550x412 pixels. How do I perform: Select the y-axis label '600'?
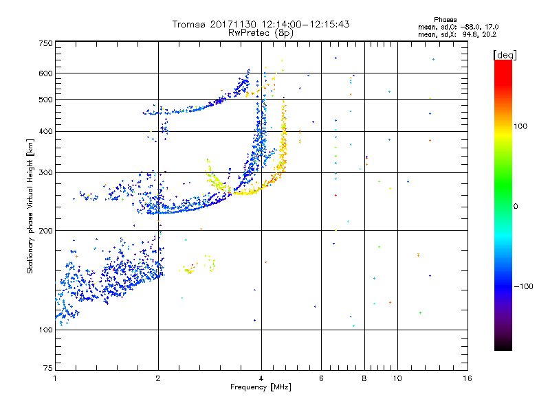tap(45, 73)
